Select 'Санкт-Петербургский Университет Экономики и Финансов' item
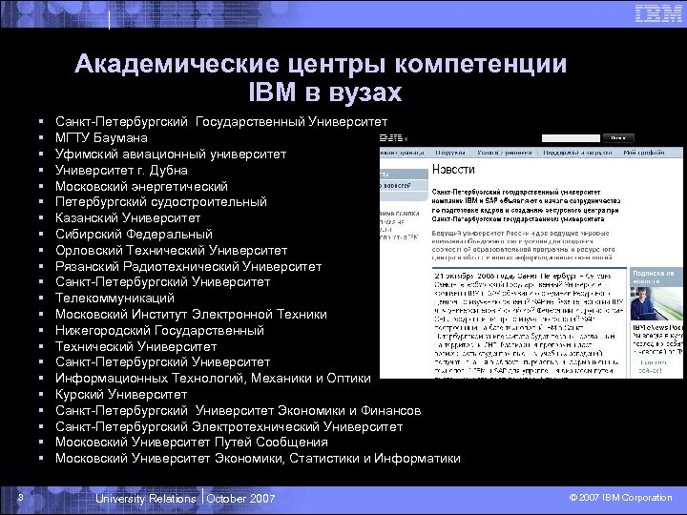This screenshot has height=515, width=687. 238,410
